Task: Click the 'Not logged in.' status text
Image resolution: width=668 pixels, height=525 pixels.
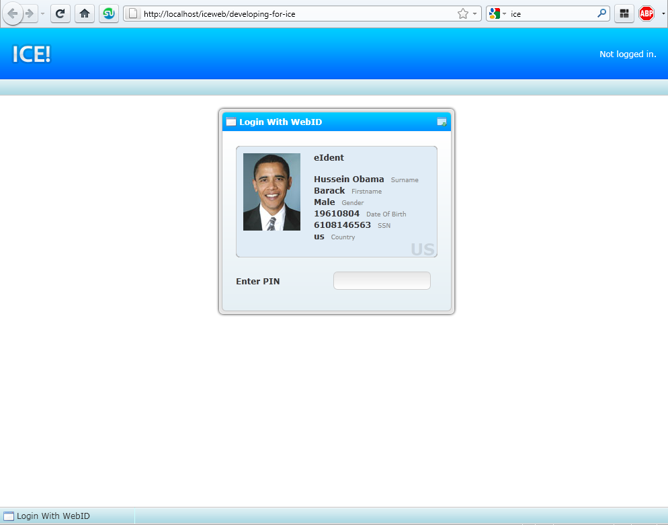Action: click(628, 54)
